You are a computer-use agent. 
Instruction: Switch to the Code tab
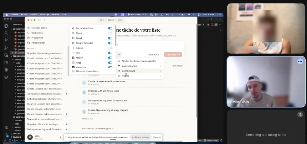120,20
